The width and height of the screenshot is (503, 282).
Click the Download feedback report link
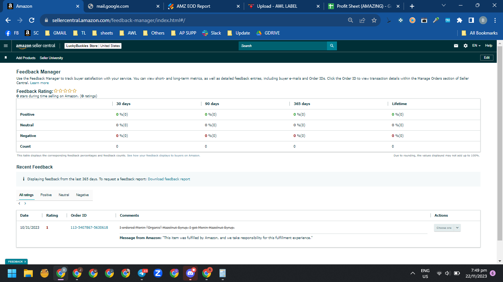(169, 179)
